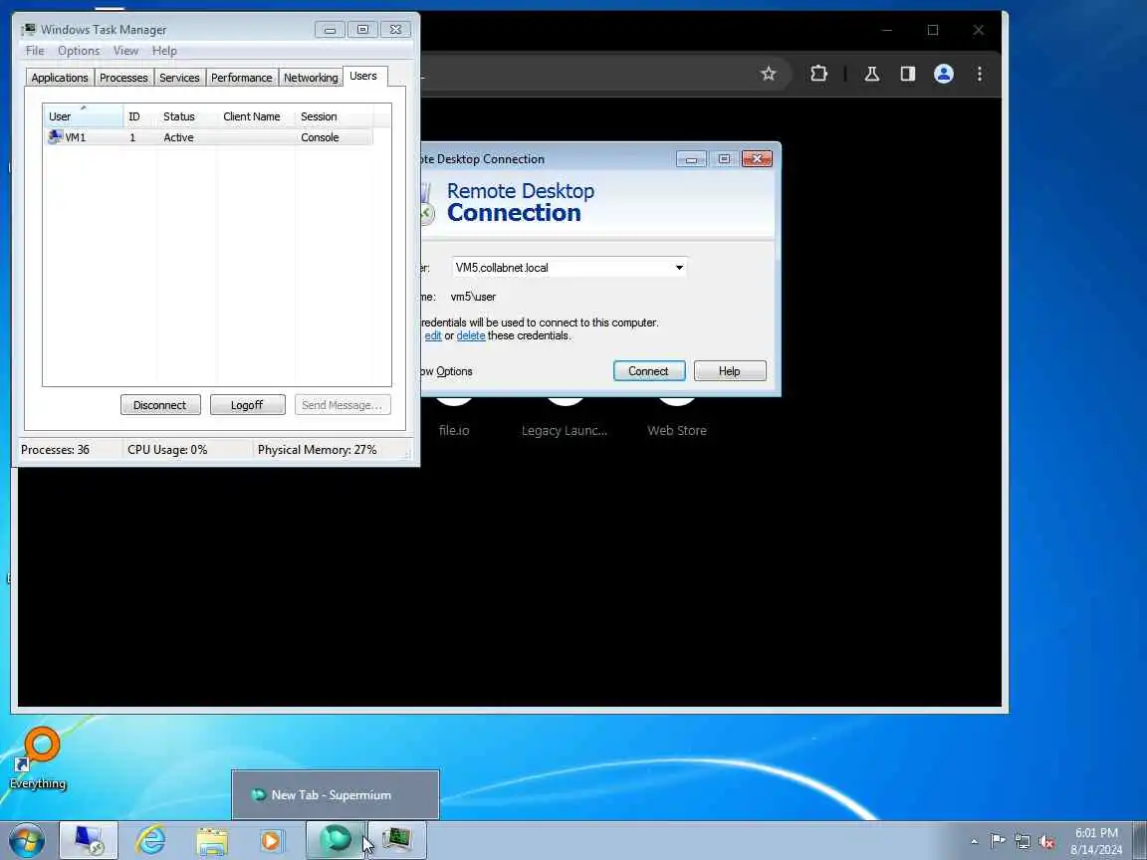Click the edit credentials link

[433, 335]
